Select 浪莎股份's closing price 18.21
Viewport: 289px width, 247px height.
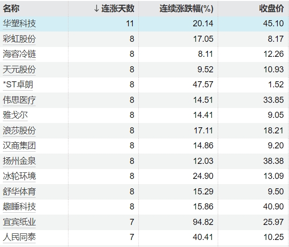(x=274, y=131)
